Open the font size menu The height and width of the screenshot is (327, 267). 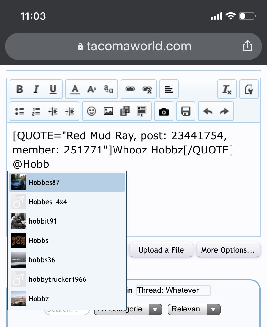92,89
